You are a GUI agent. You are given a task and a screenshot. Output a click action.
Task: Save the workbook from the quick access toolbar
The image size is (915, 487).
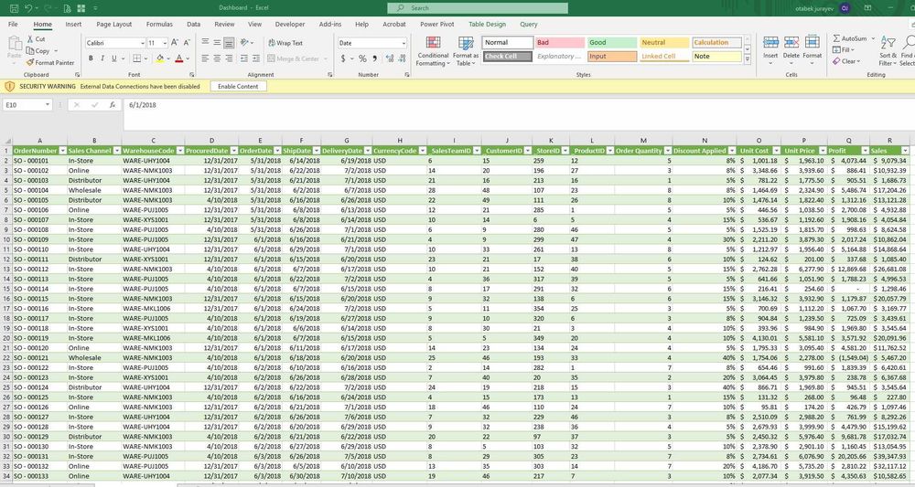click(14, 8)
